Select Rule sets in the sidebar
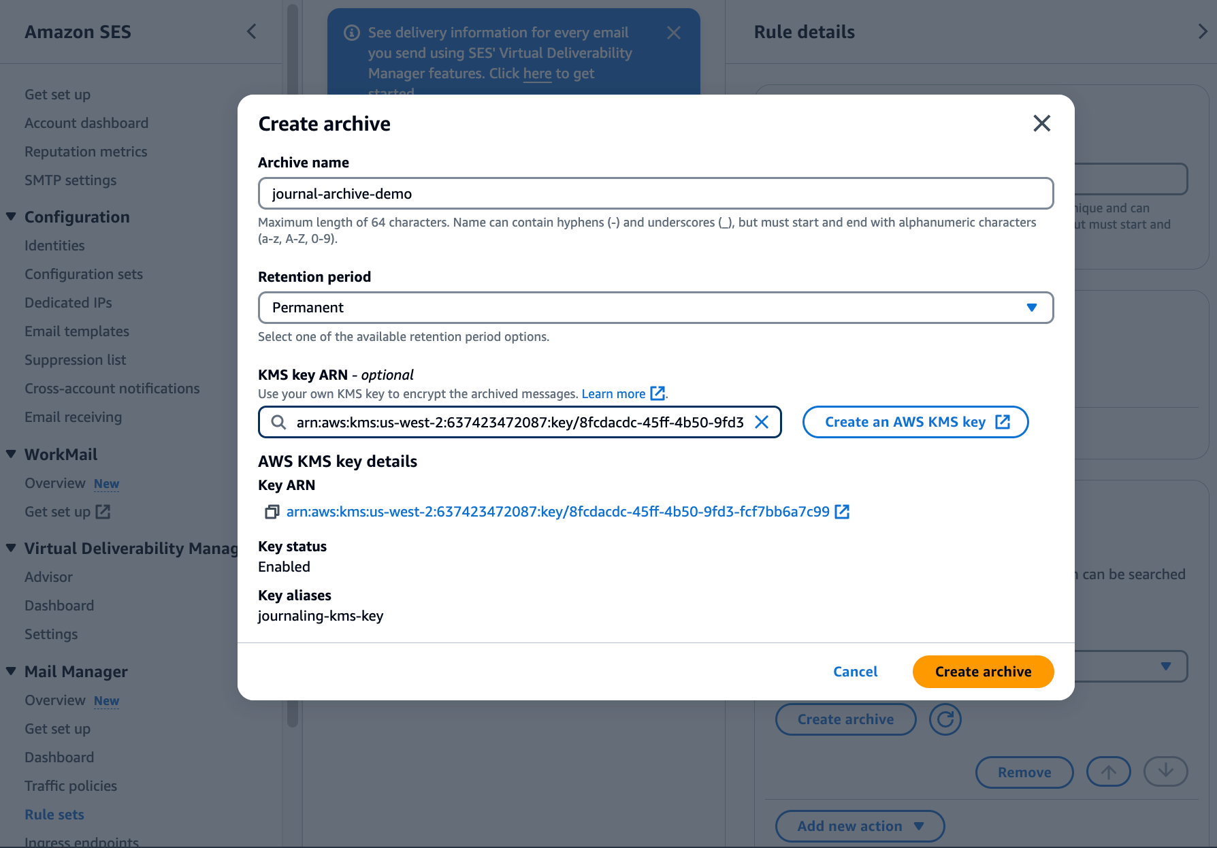This screenshot has width=1217, height=848. [54, 814]
